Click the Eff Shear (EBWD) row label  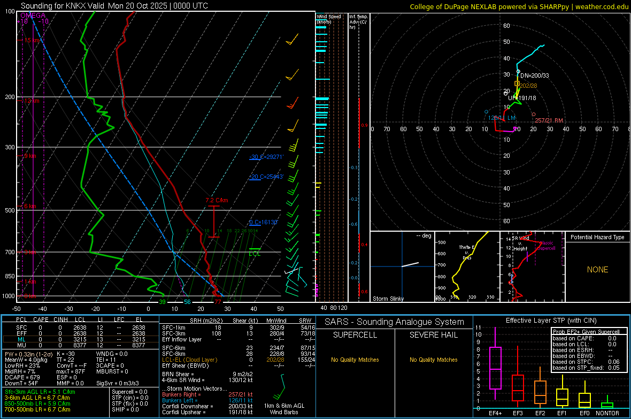[186, 365]
